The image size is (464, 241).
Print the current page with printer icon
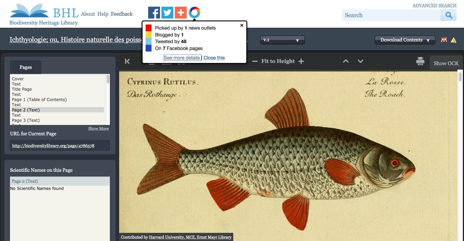pyautogui.click(x=420, y=61)
